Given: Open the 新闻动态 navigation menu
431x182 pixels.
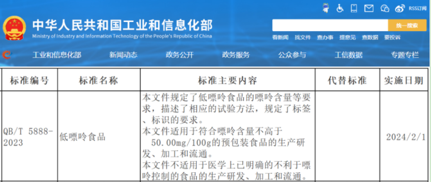Looking at the screenshot, I should coord(123,55).
